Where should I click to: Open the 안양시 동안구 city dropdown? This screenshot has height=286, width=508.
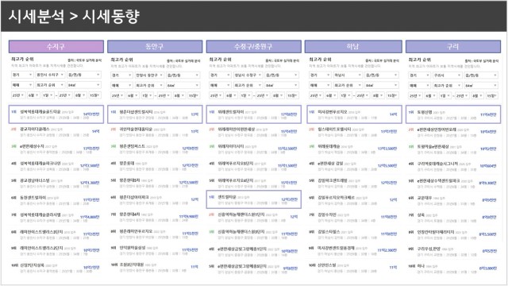click(x=149, y=75)
